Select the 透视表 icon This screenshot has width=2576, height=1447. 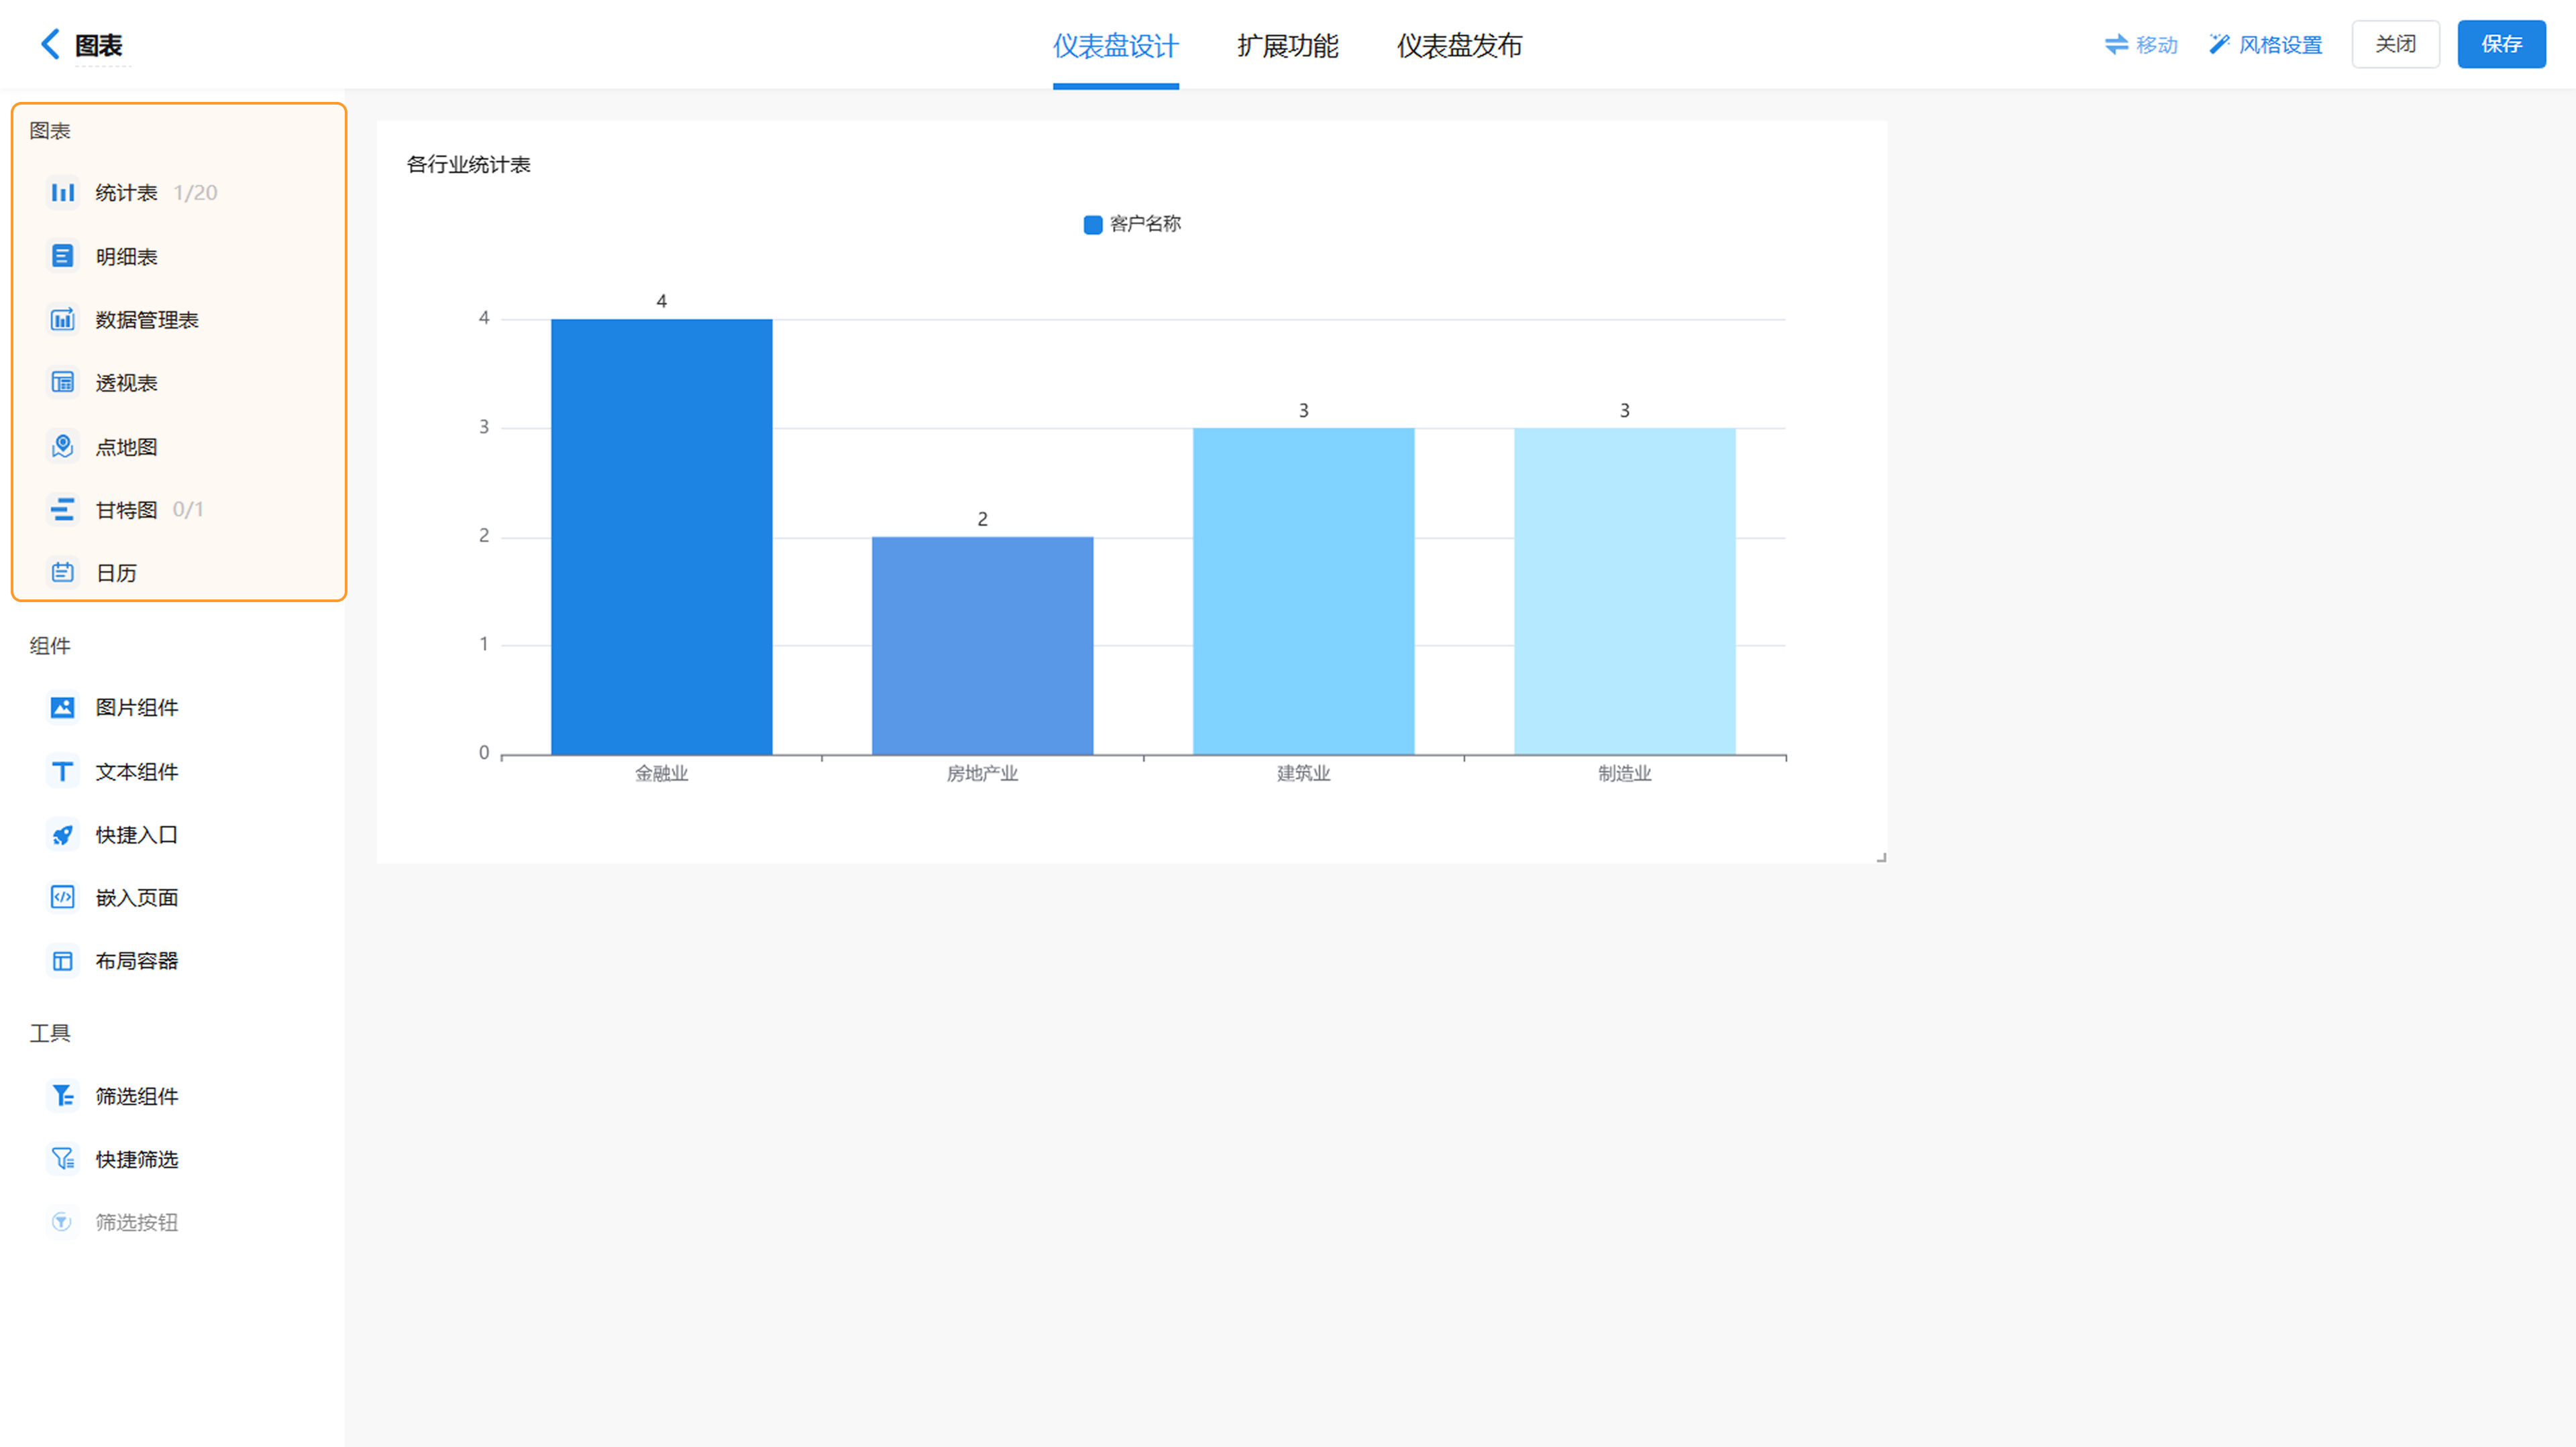tap(62, 383)
